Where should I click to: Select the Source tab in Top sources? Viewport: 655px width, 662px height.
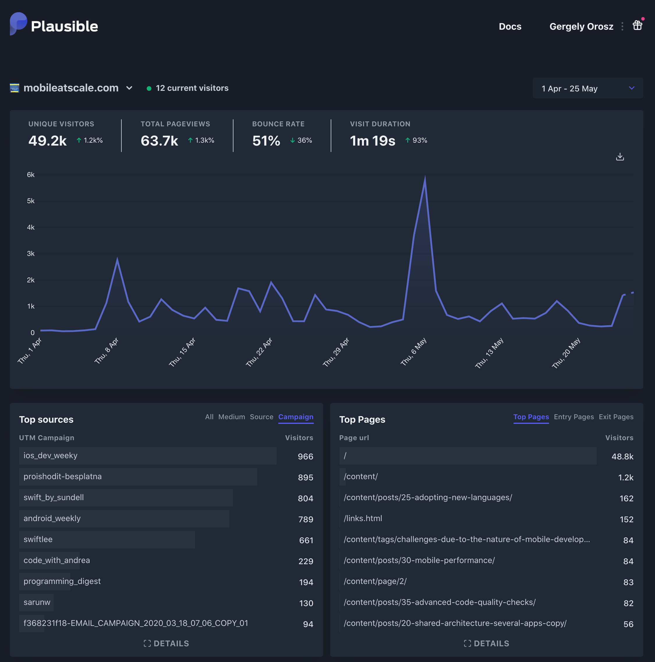coord(261,417)
